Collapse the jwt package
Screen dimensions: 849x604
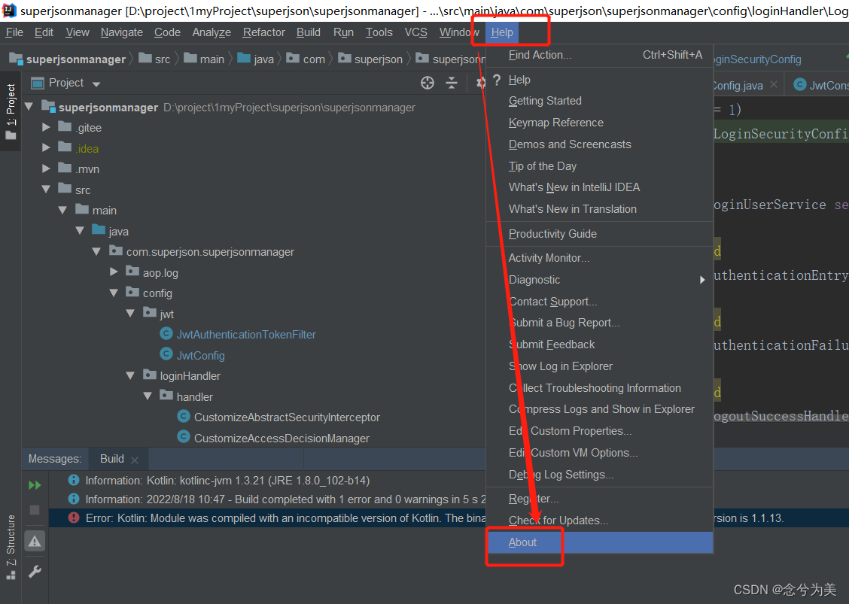[130, 313]
